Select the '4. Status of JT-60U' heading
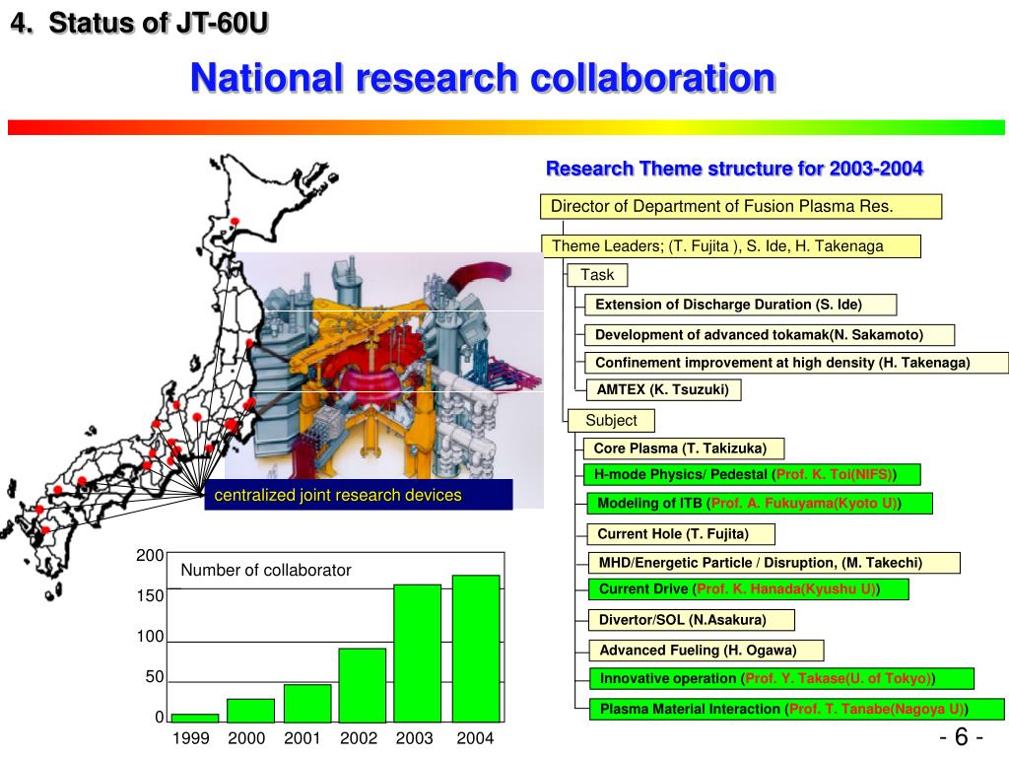The width and height of the screenshot is (1009, 757). pos(139,24)
